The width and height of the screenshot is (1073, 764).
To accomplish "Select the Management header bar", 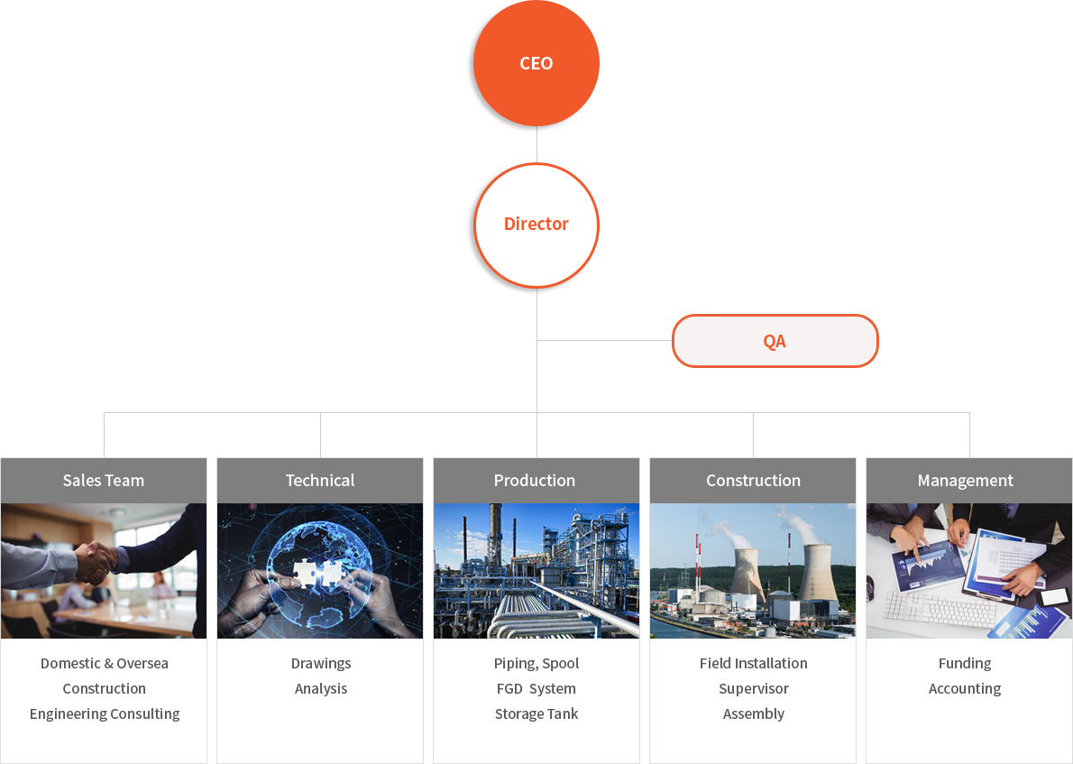I will tap(966, 481).
